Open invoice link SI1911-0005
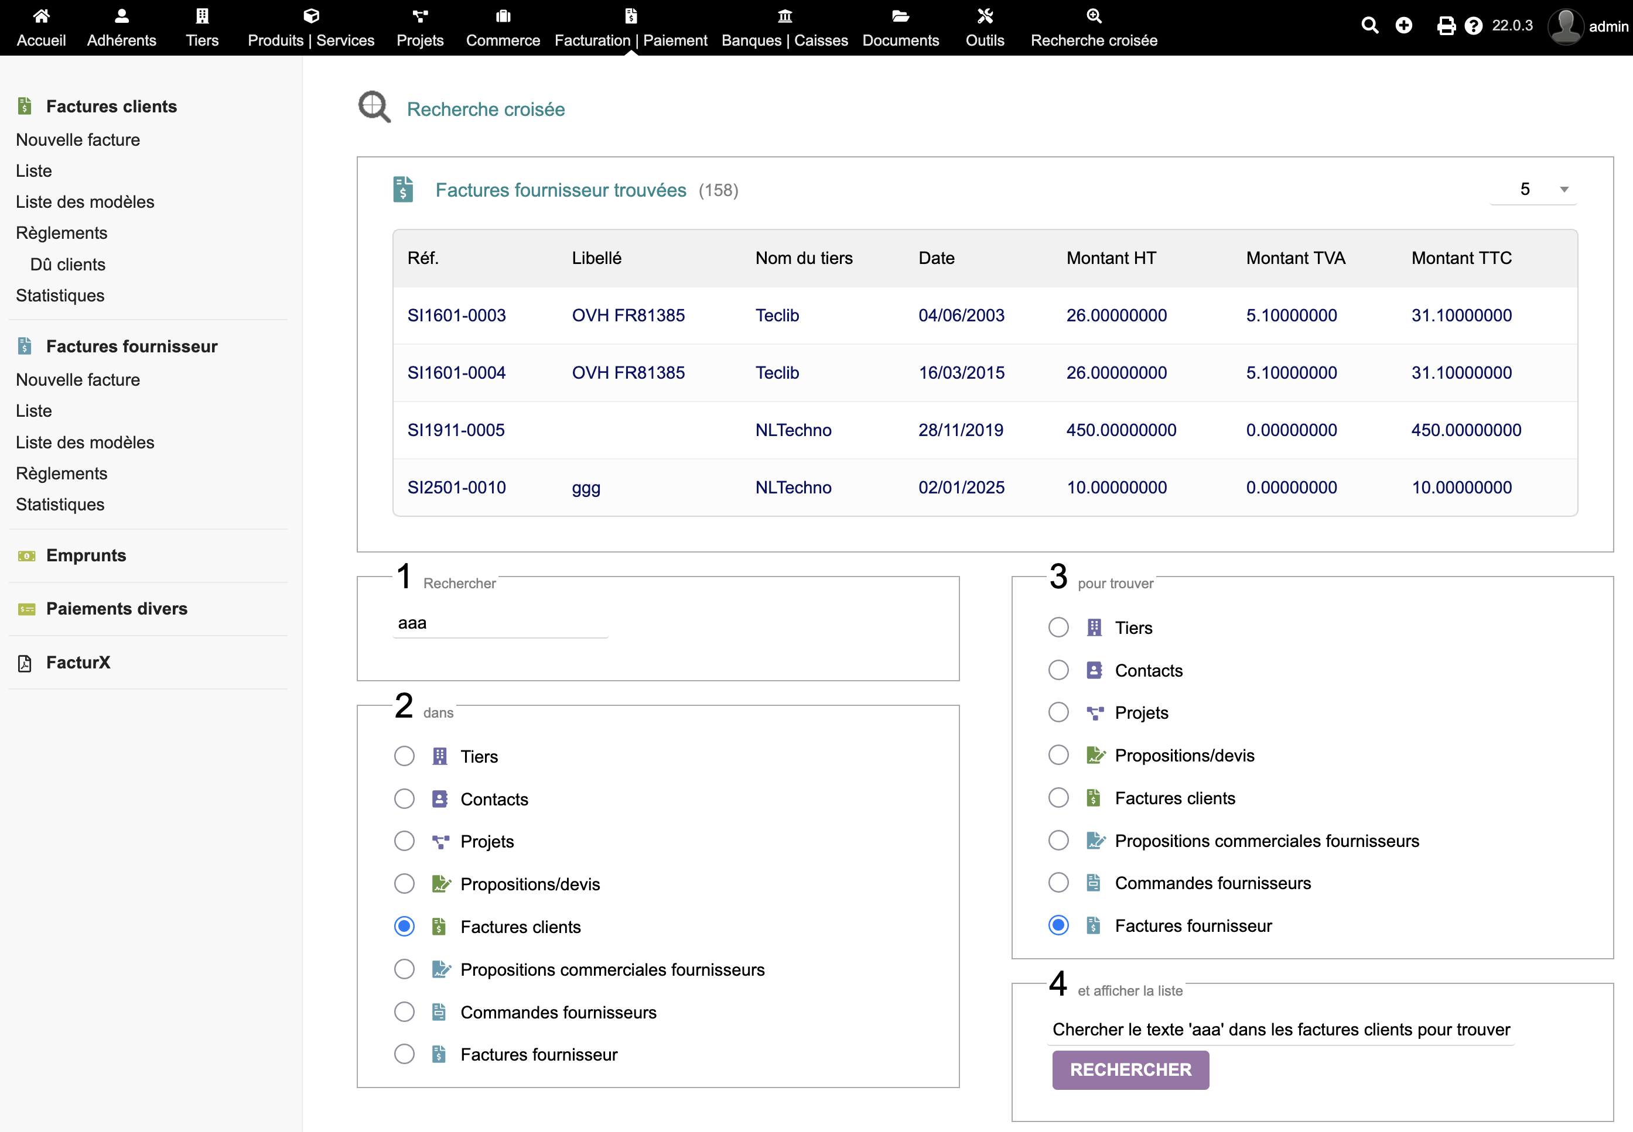The image size is (1633, 1132). (x=456, y=430)
